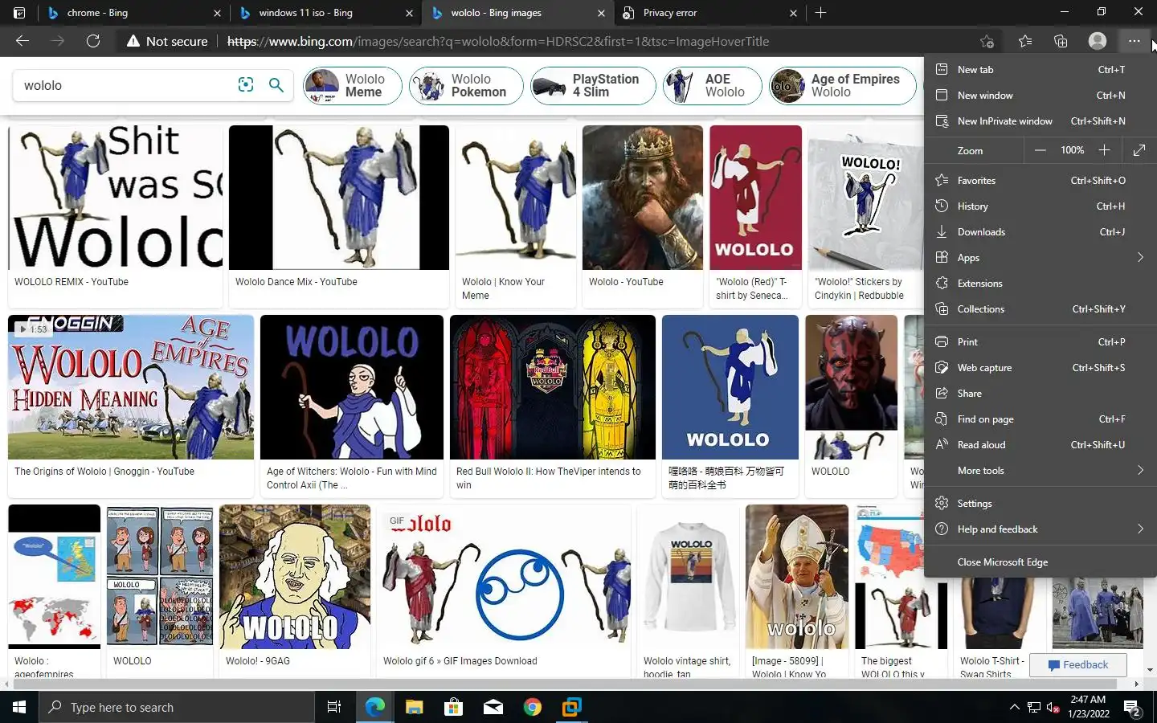The height and width of the screenshot is (723, 1157).
Task: Open Mail app from the taskbar
Action: (x=493, y=707)
